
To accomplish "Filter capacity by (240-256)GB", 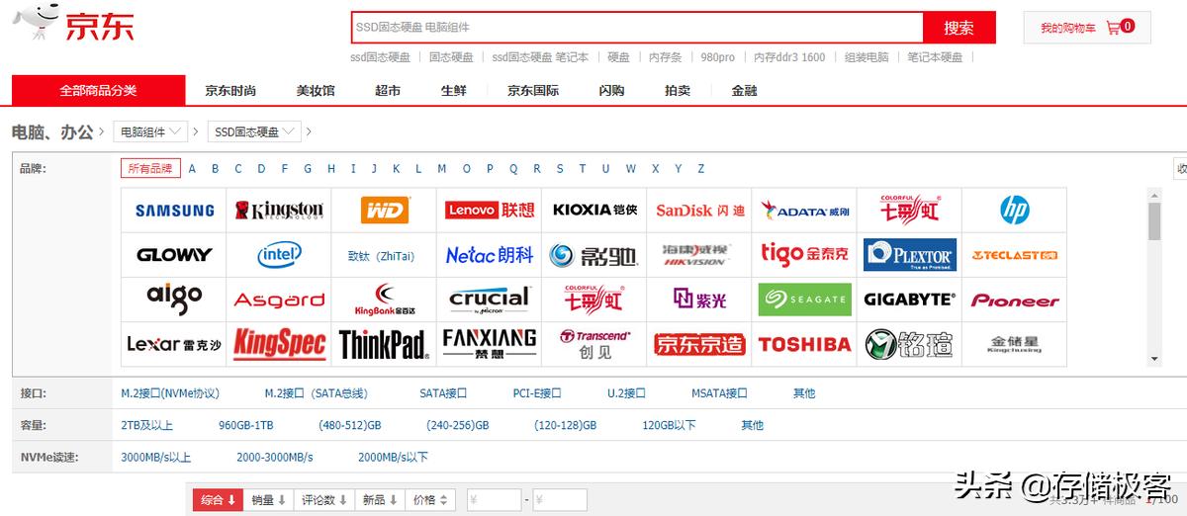I will (458, 425).
